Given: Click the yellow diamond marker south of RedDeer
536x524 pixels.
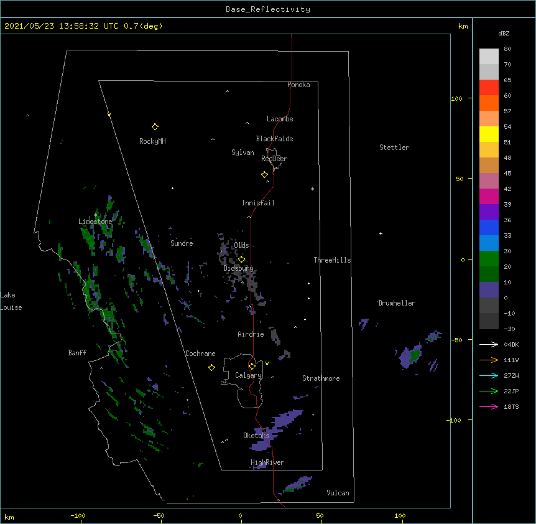Looking at the screenshot, I should tap(265, 175).
